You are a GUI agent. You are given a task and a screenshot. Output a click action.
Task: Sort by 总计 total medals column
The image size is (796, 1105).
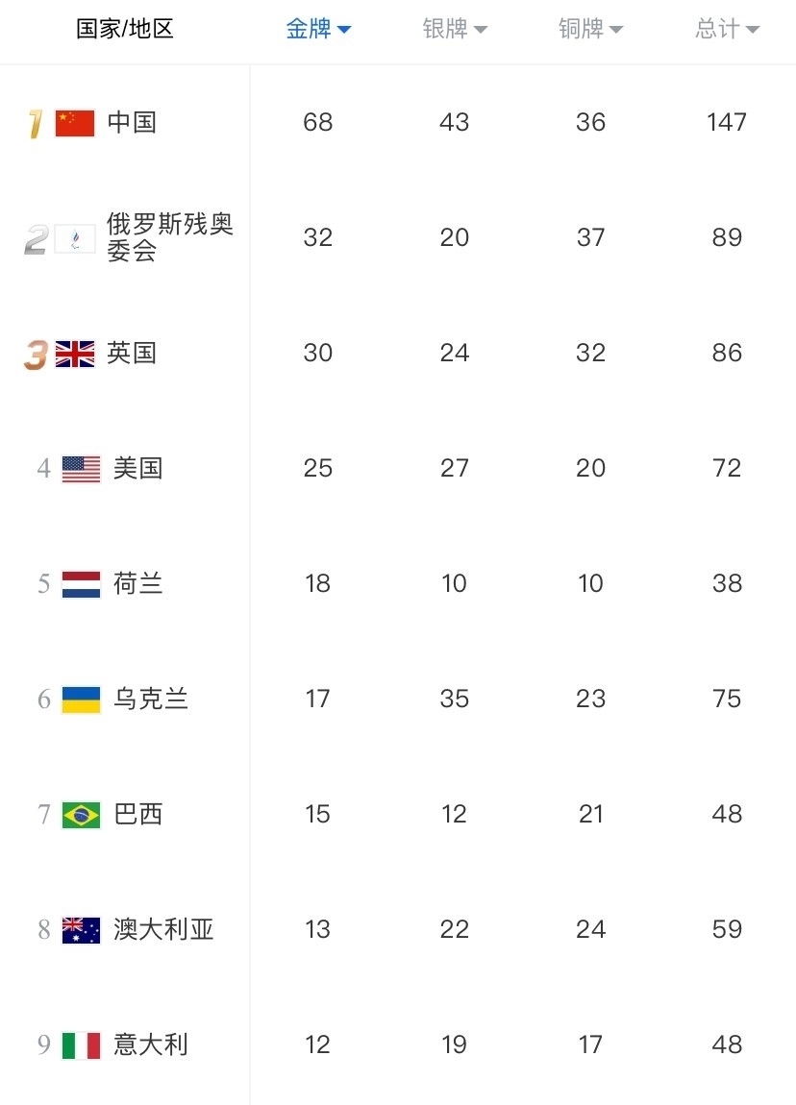point(727,29)
